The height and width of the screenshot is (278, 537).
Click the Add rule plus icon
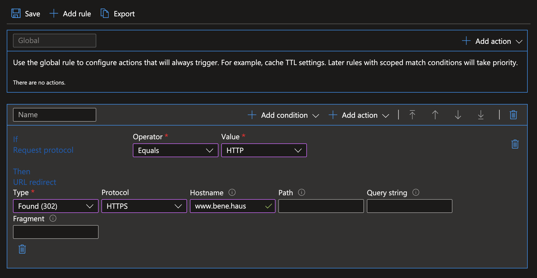click(x=54, y=13)
